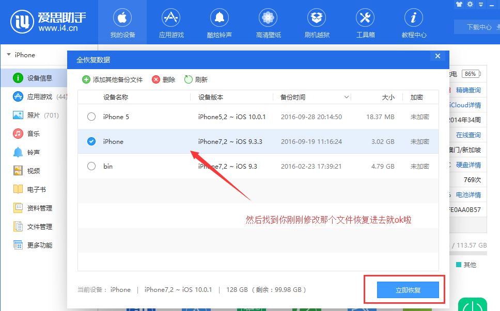Select 设备信息 in the sidebar
500x311 pixels.
click(34, 78)
